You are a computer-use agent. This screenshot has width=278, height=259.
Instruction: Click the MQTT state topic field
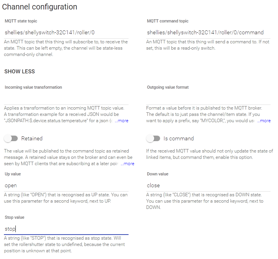pyautogui.click(x=66, y=32)
